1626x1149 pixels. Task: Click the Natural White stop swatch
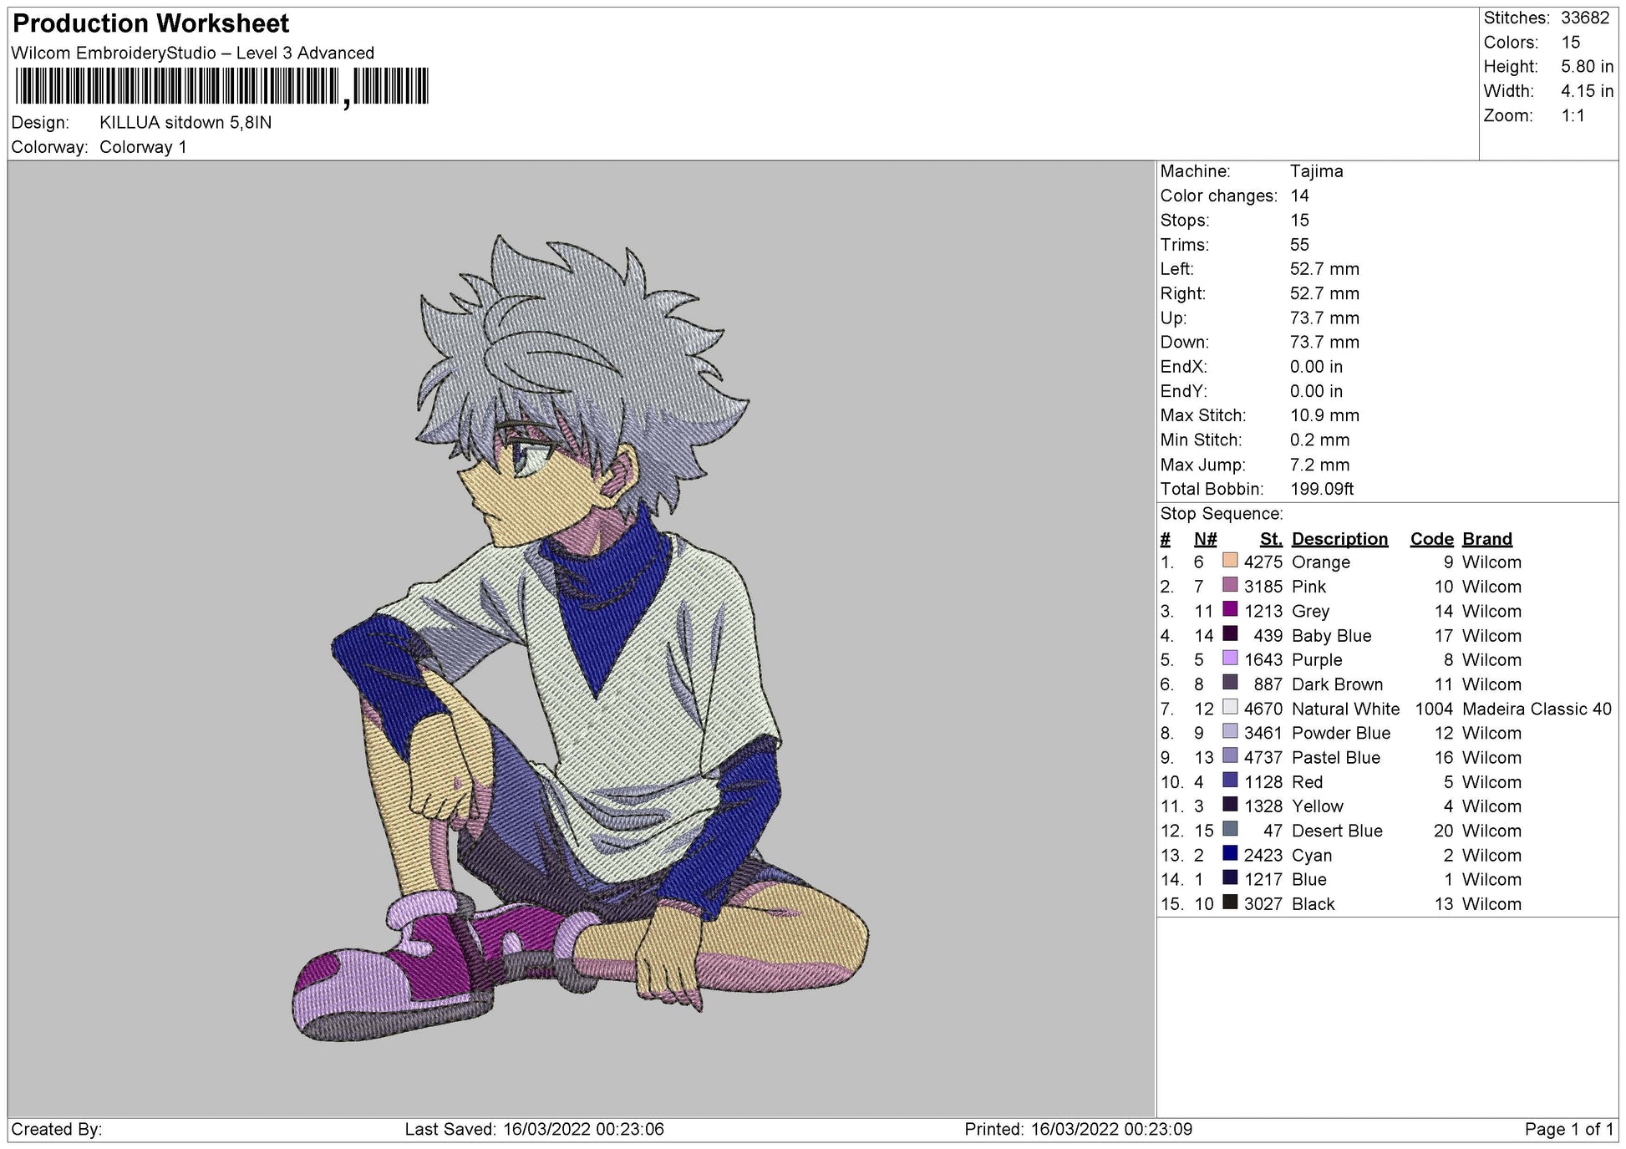(x=1230, y=707)
